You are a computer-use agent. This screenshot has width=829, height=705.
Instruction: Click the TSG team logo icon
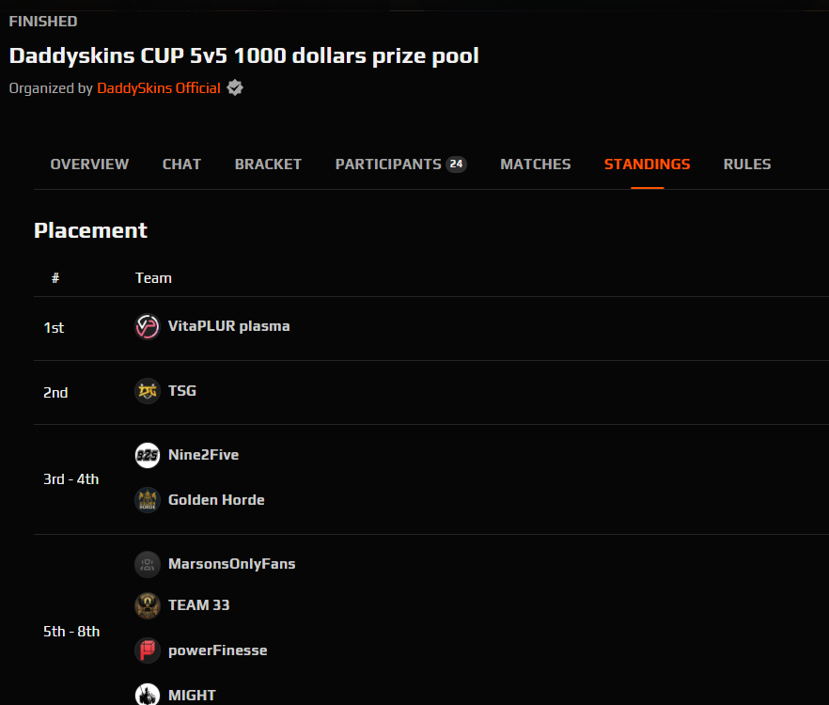[x=148, y=391]
